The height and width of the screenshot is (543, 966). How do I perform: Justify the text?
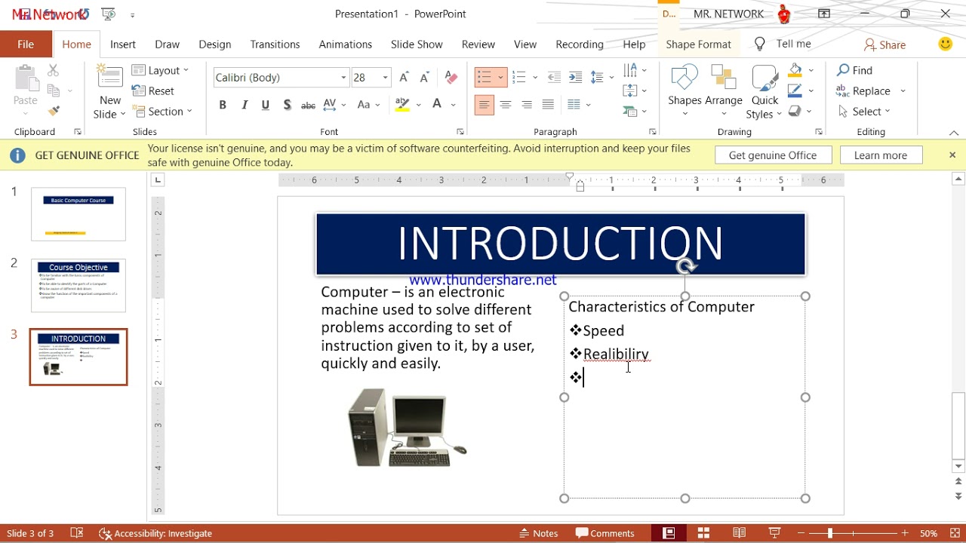tap(548, 105)
